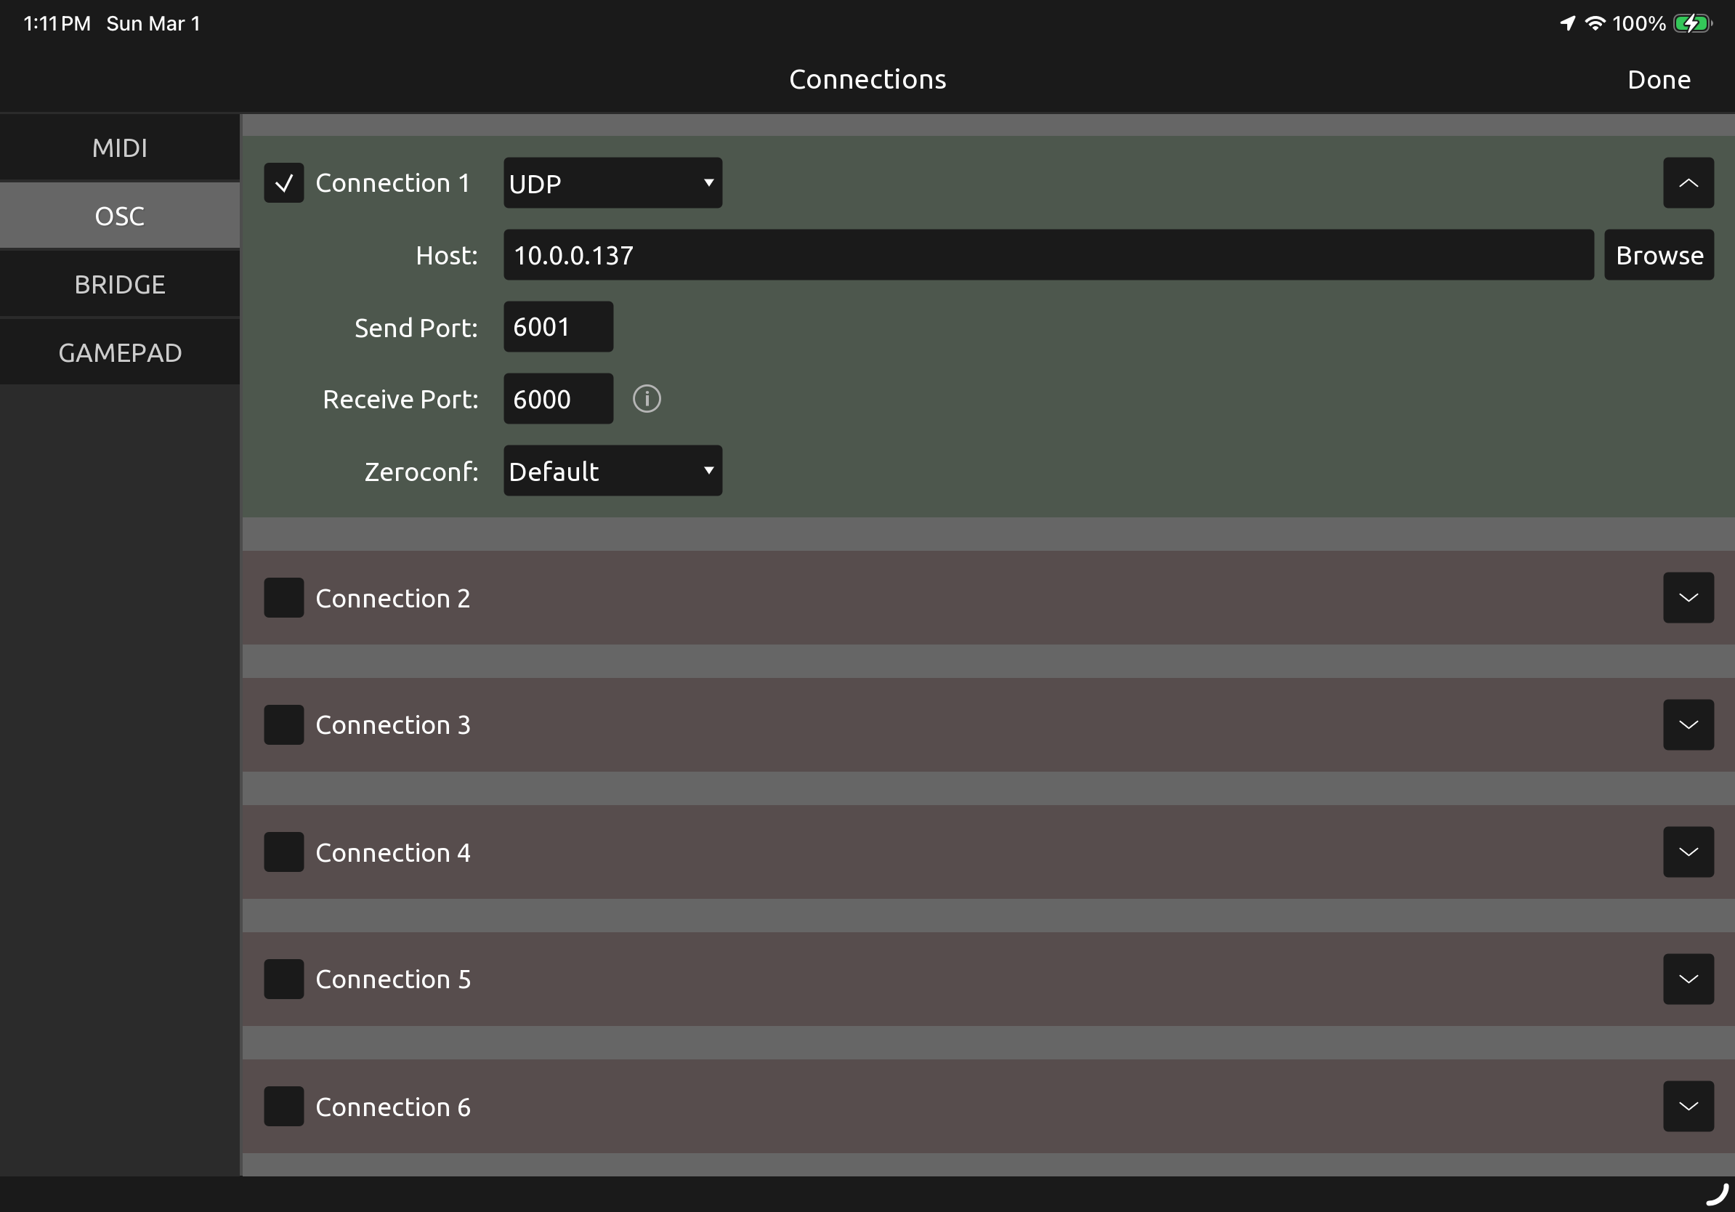This screenshot has width=1735, height=1212.
Task: Uncheck the Connection 1 checkbox
Action: pyautogui.click(x=284, y=183)
